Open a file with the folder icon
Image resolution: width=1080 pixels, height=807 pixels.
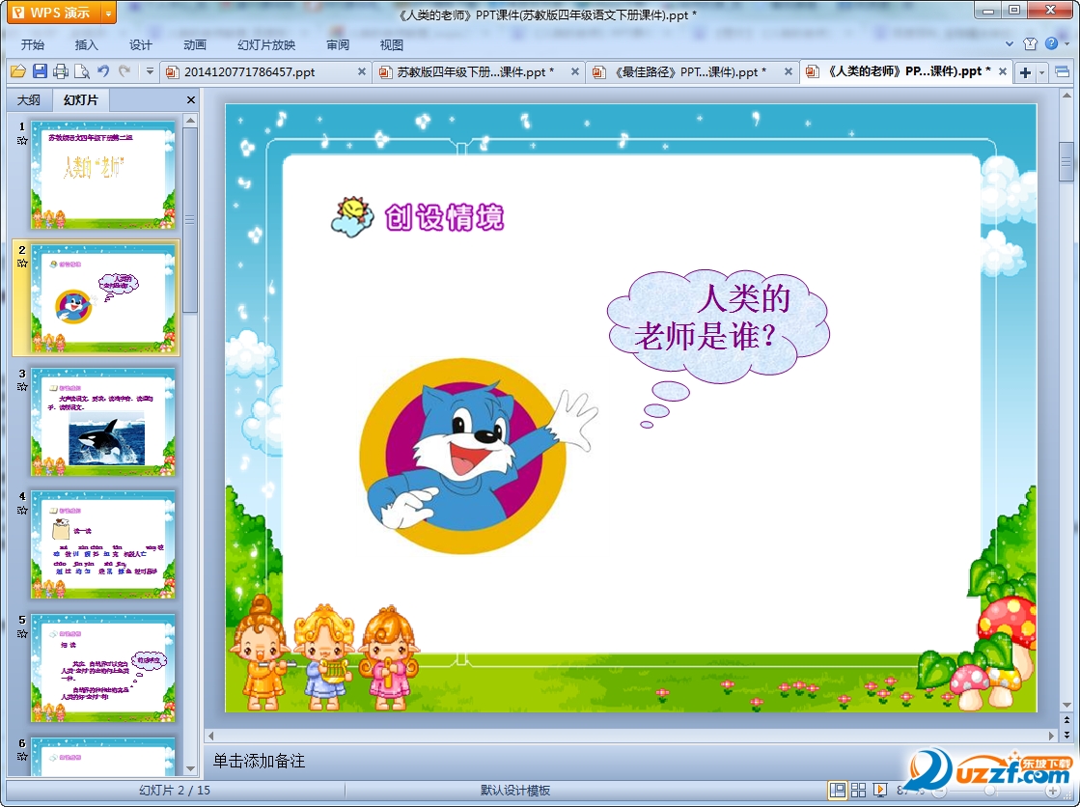[x=18, y=71]
